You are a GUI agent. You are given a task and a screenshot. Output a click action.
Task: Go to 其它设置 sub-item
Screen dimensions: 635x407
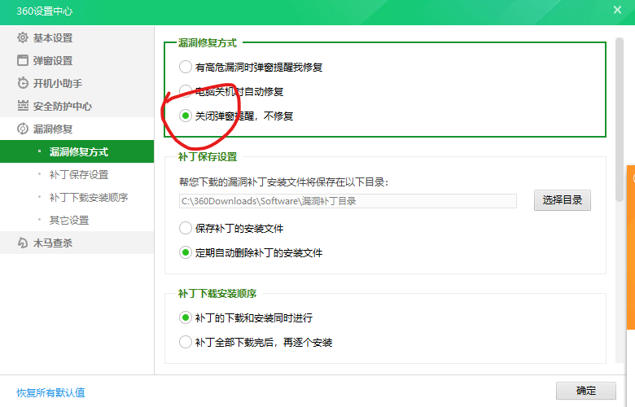(x=68, y=221)
